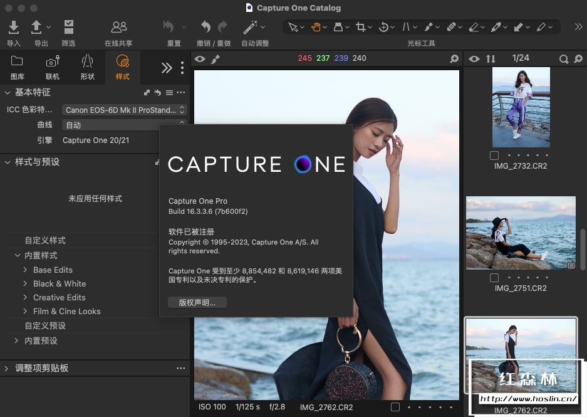587x417 pixels.
Task: Click the Auto Adjust magic wand icon
Action: [251, 27]
